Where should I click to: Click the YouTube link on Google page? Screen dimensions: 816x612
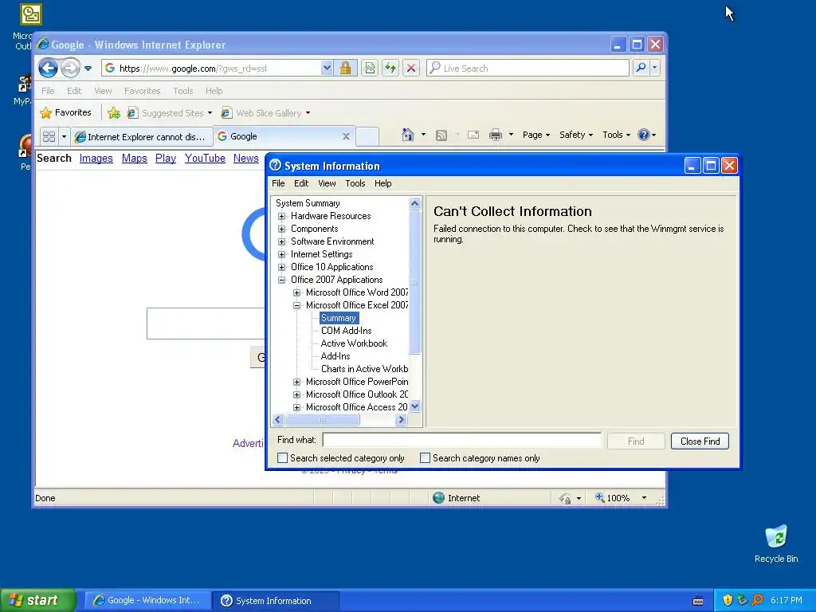(x=205, y=159)
